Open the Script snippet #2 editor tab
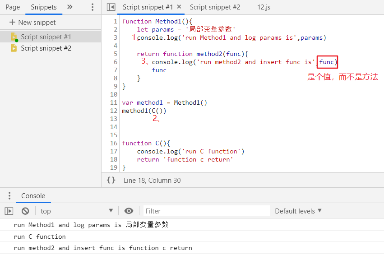The height and width of the screenshot is (255, 384). [x=215, y=7]
